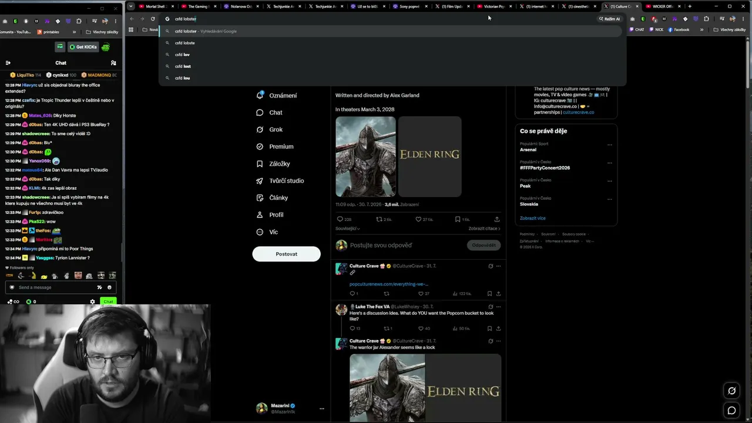
Task: Open the Arsenal trending topic
Action: (528, 150)
